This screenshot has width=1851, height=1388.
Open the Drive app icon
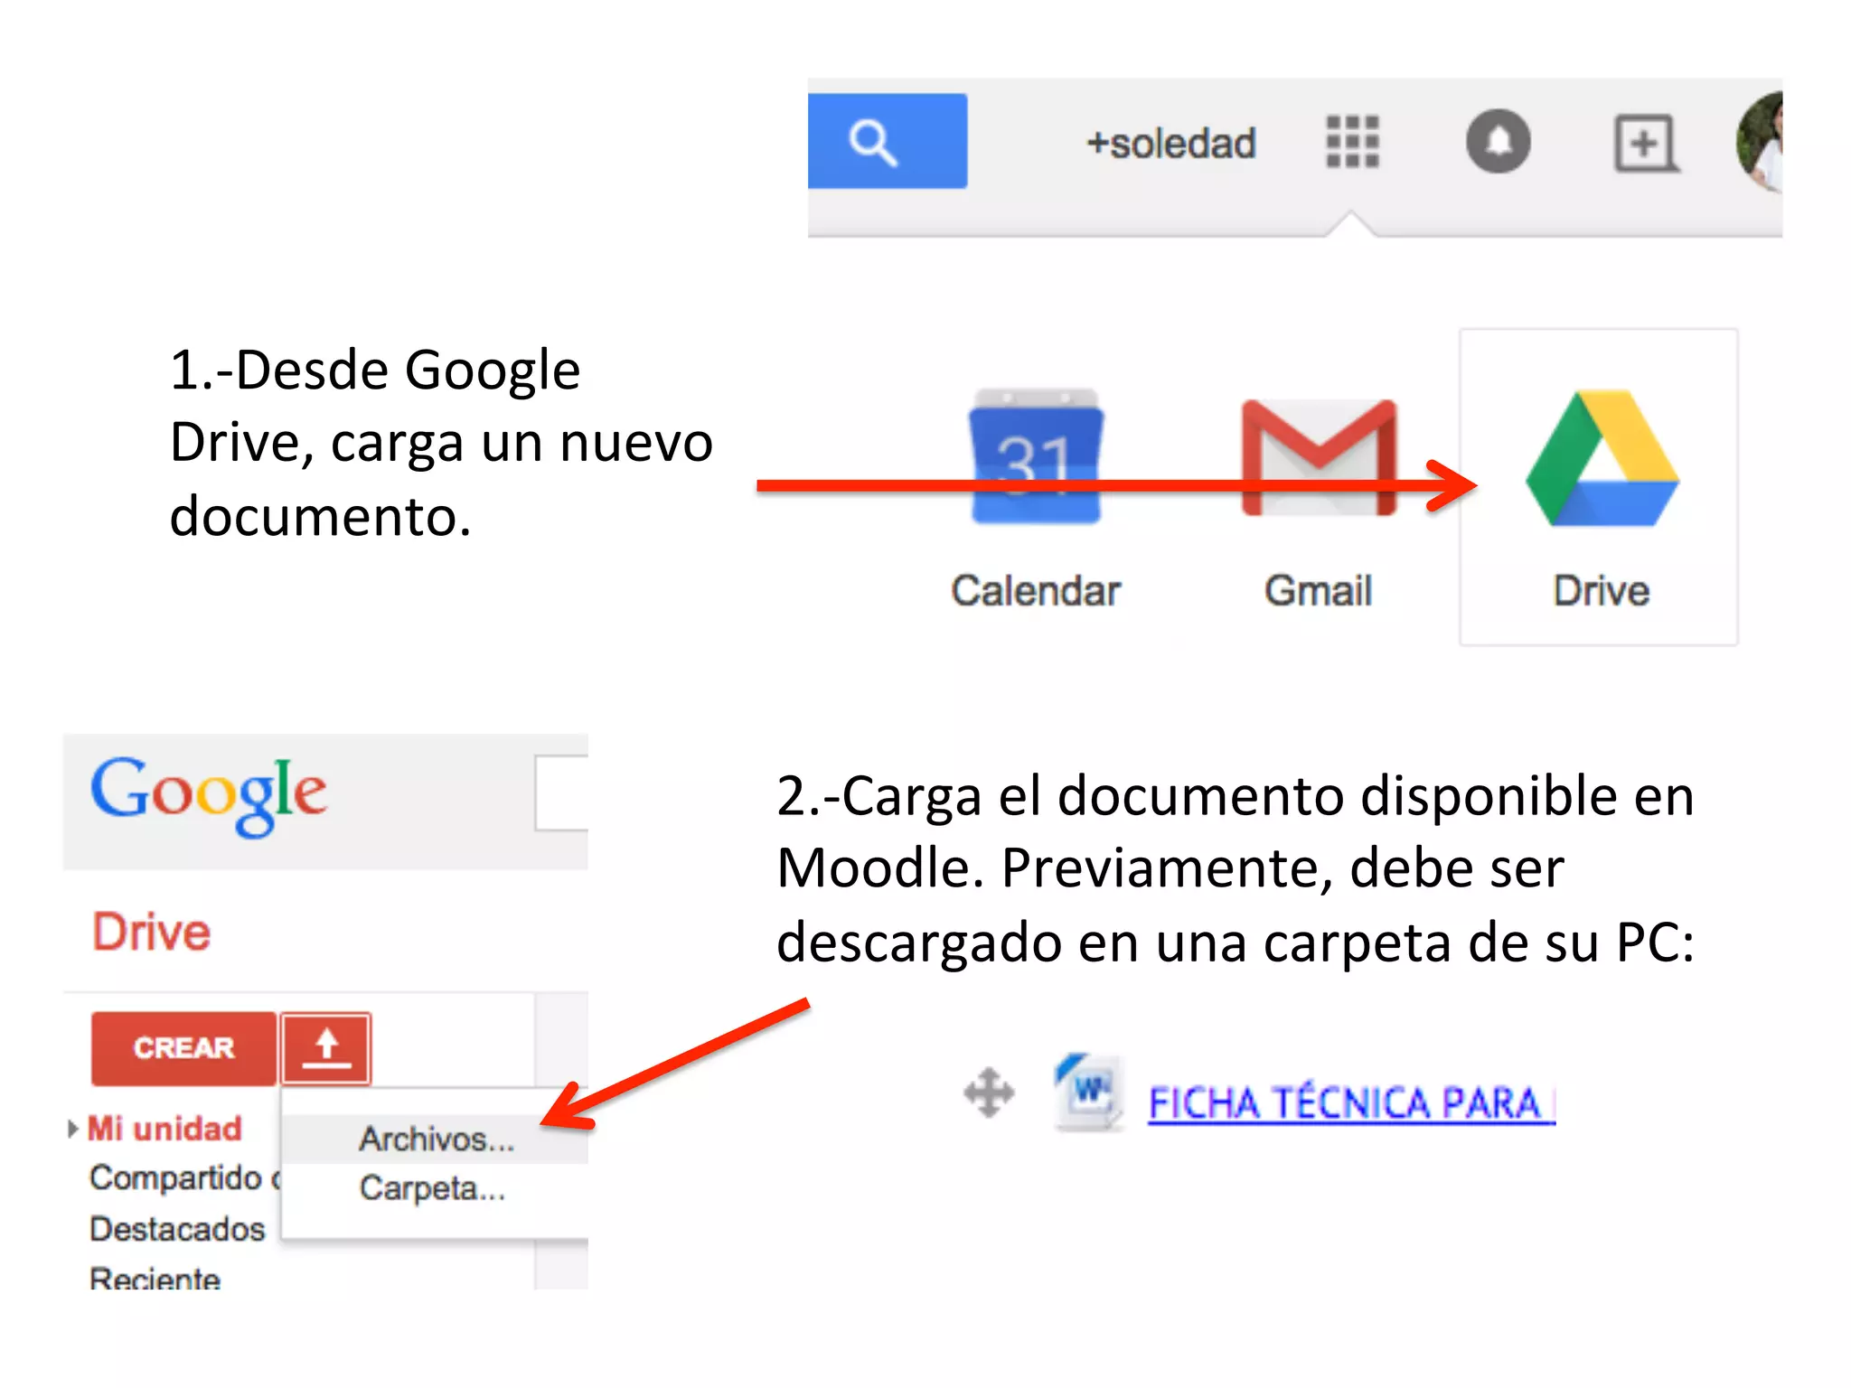(1602, 458)
